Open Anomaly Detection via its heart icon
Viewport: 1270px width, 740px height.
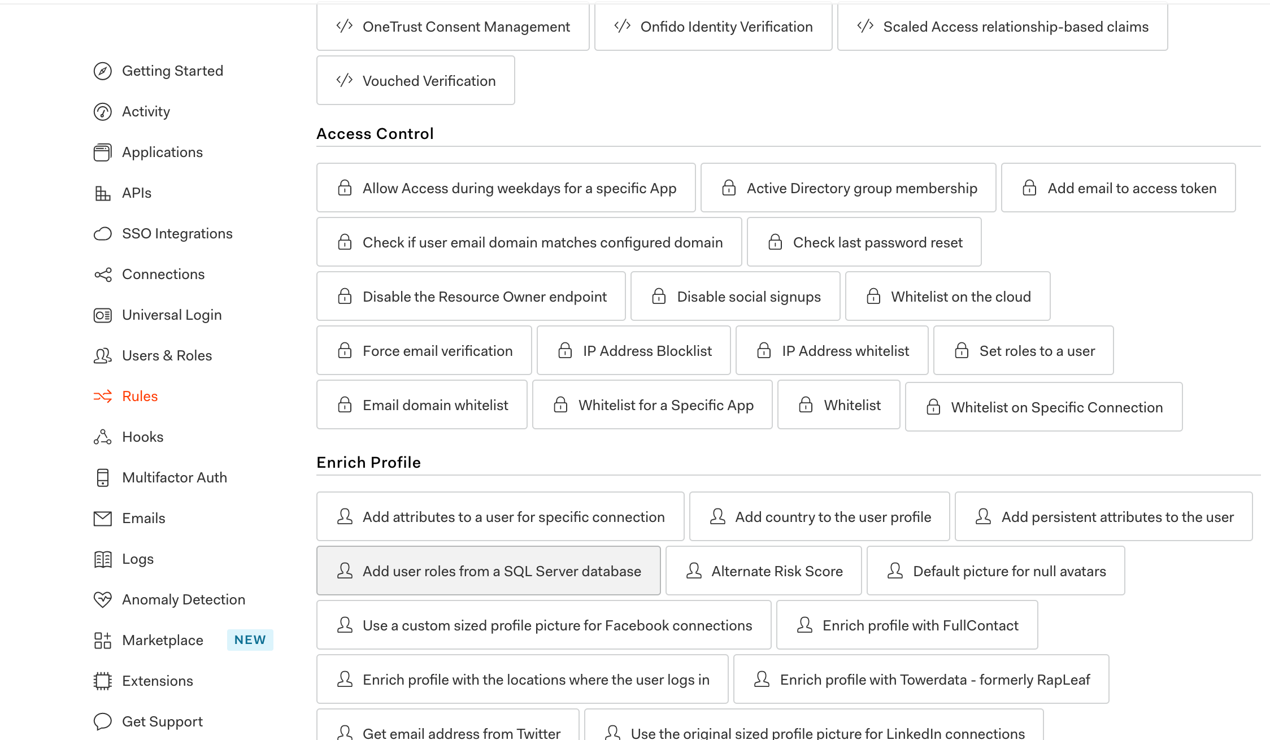tap(103, 599)
